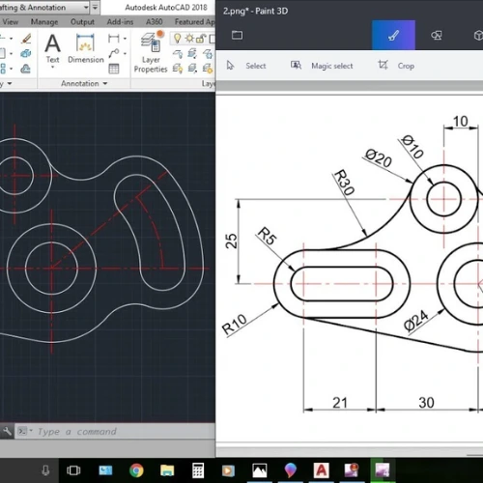Select the Dimension tool in AutoCAD ribbon
This screenshot has width=483, height=483.
[86, 48]
